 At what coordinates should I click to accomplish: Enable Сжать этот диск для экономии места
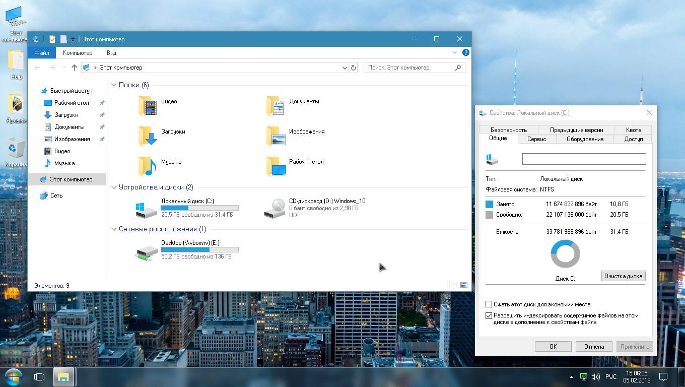[x=489, y=304]
